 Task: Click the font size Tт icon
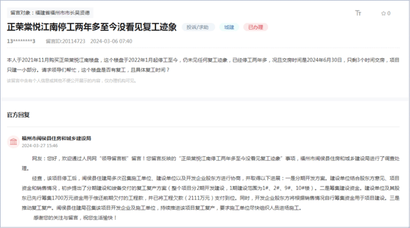[358, 13]
